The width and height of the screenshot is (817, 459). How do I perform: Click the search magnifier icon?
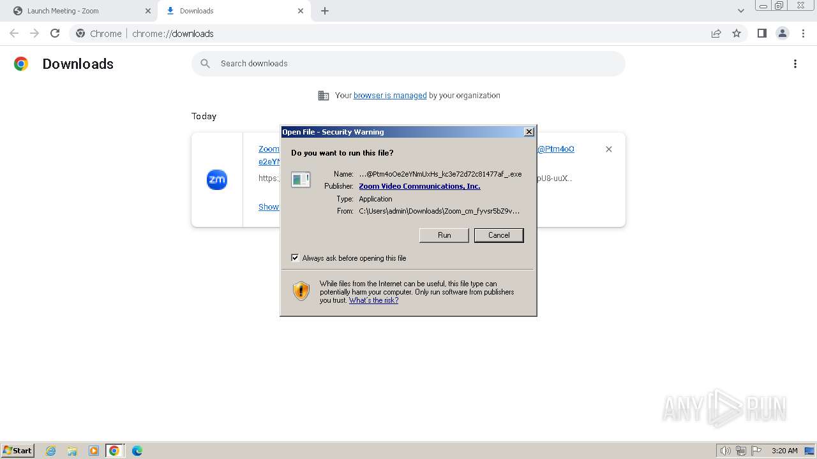(205, 64)
